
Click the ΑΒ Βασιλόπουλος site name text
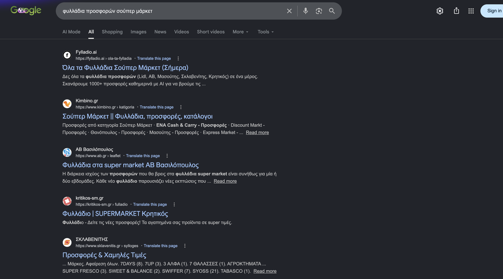coord(94,149)
